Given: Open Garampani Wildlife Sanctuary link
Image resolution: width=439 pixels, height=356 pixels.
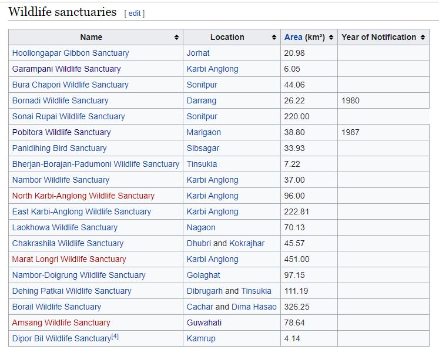Looking at the screenshot, I should click(66, 69).
